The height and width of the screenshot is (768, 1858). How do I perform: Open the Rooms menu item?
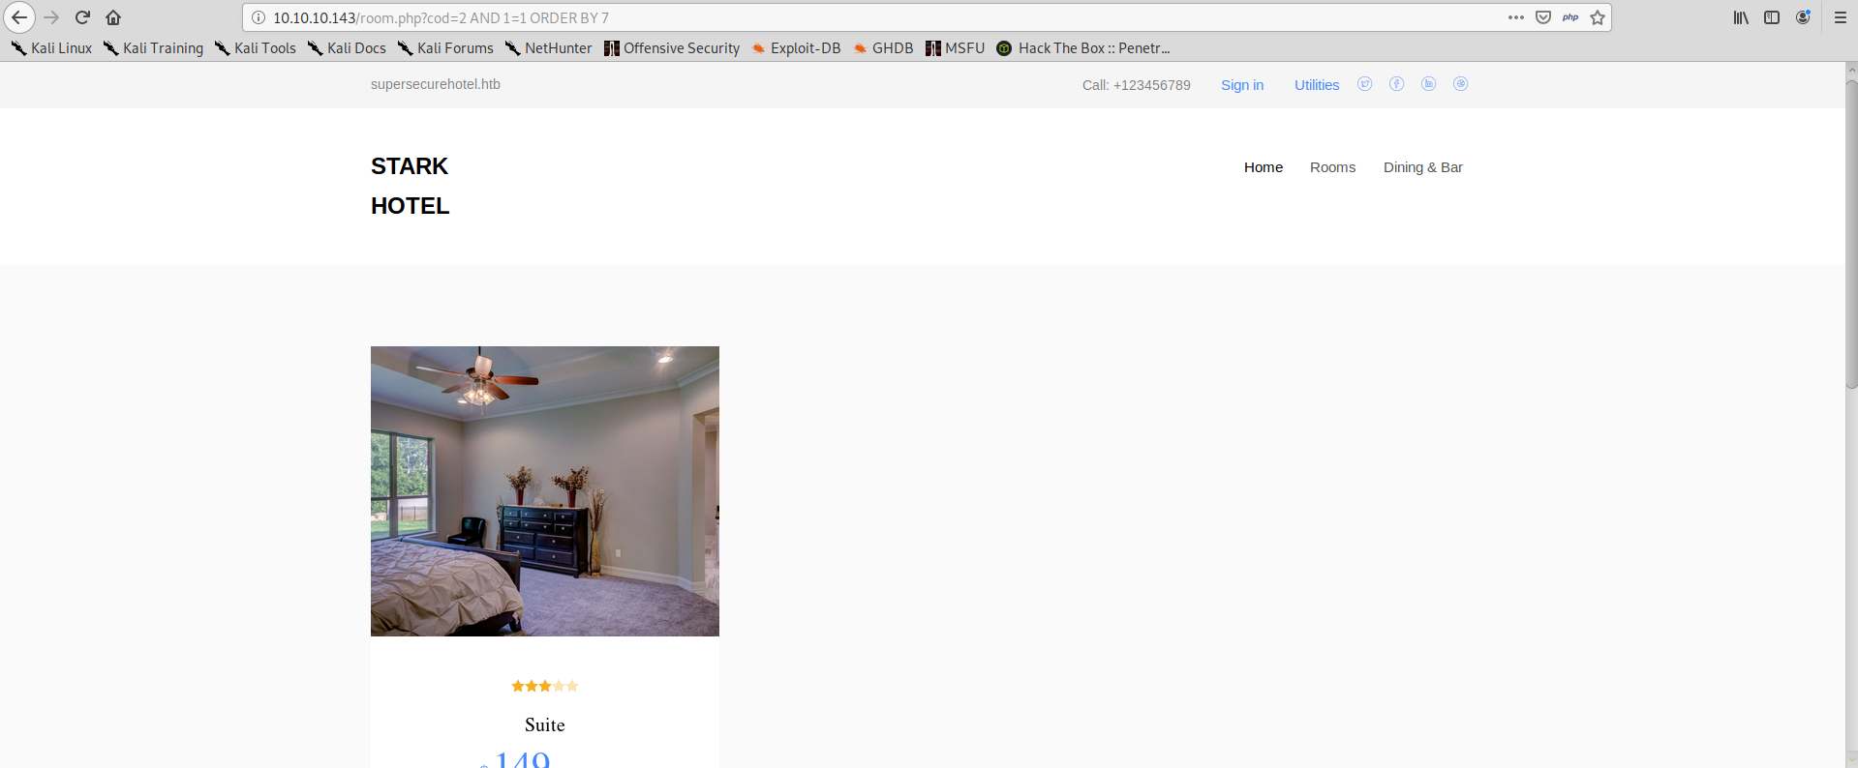click(1332, 167)
